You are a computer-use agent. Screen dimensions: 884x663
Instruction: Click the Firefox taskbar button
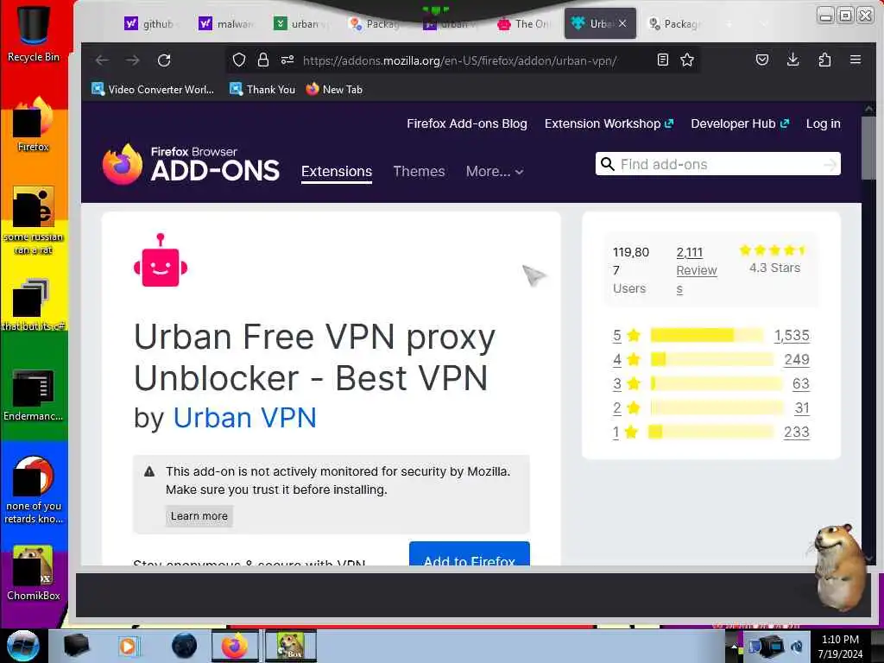click(x=235, y=646)
